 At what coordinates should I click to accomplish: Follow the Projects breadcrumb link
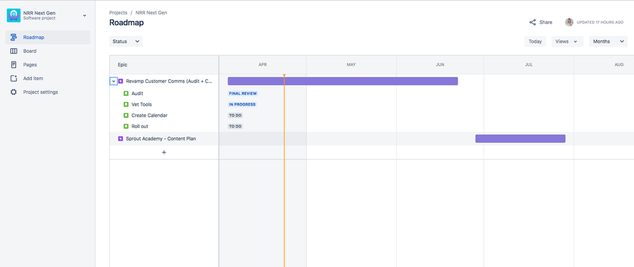tap(118, 13)
